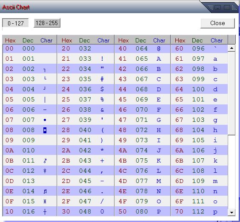Click the vertical scrollbar thumb
The image size is (240, 222).
231,93
